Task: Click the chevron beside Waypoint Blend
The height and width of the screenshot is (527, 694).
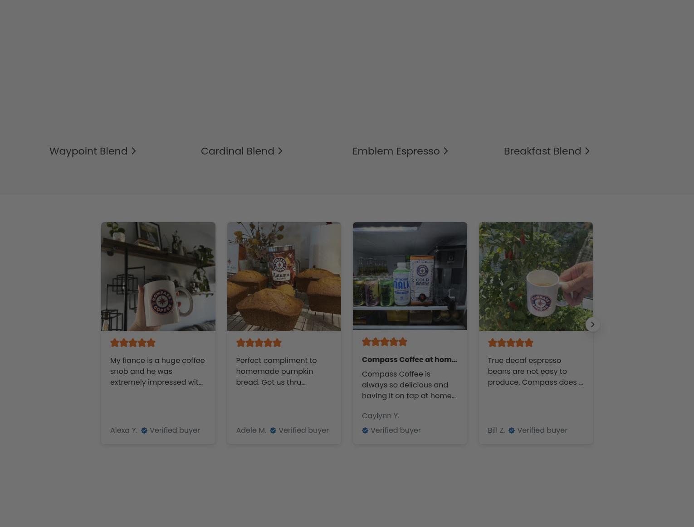Action: click(x=133, y=151)
